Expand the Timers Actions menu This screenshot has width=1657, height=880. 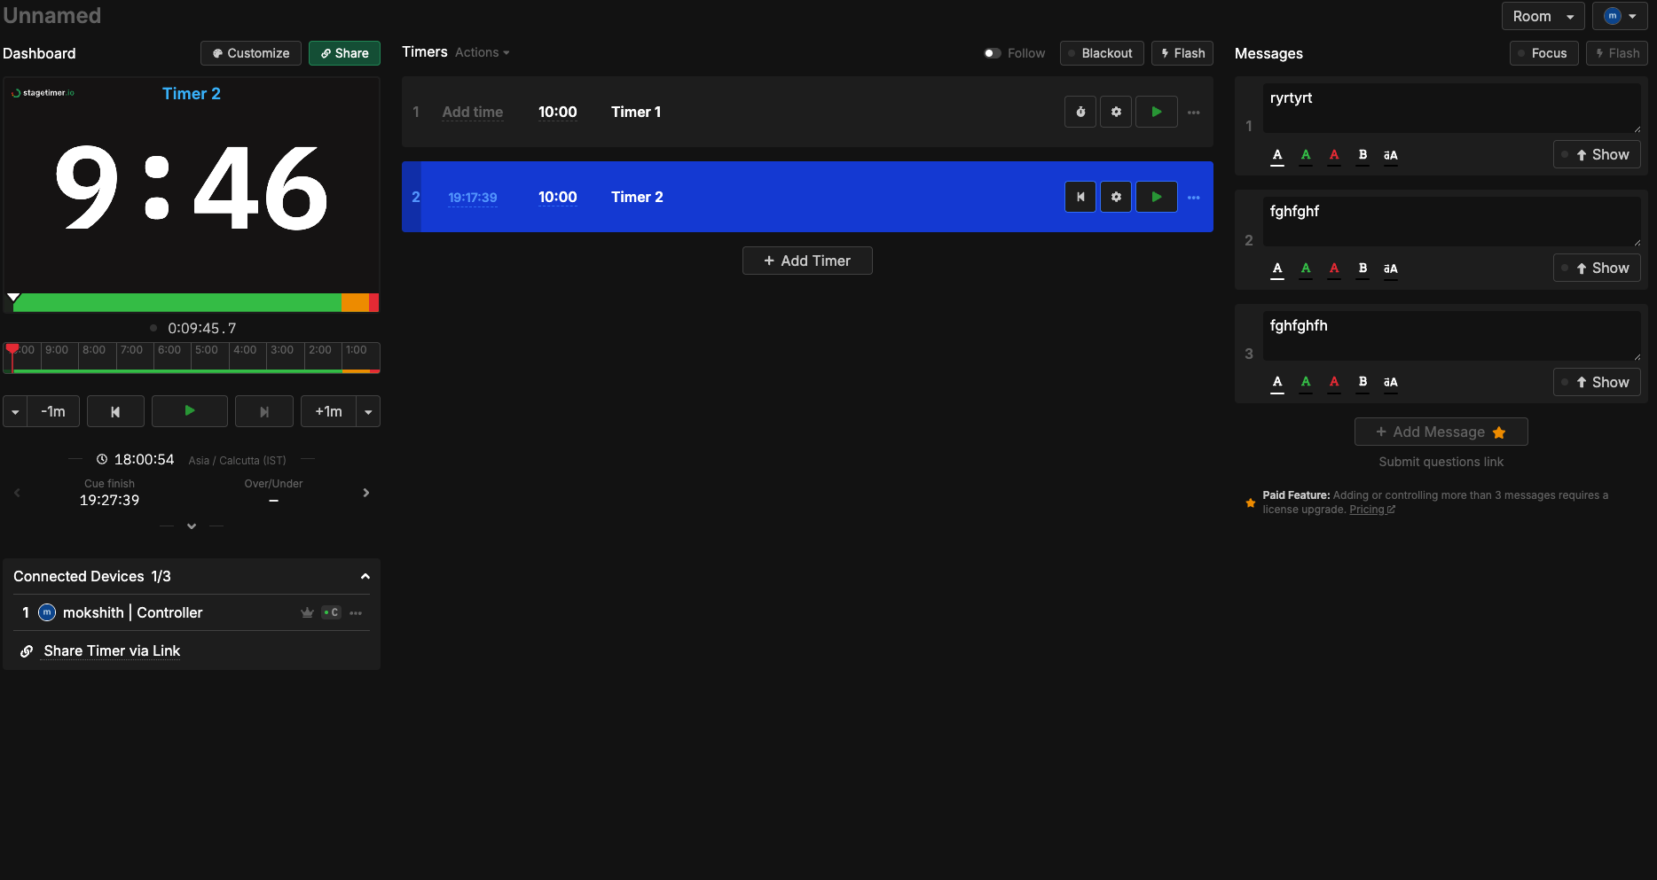(x=482, y=52)
